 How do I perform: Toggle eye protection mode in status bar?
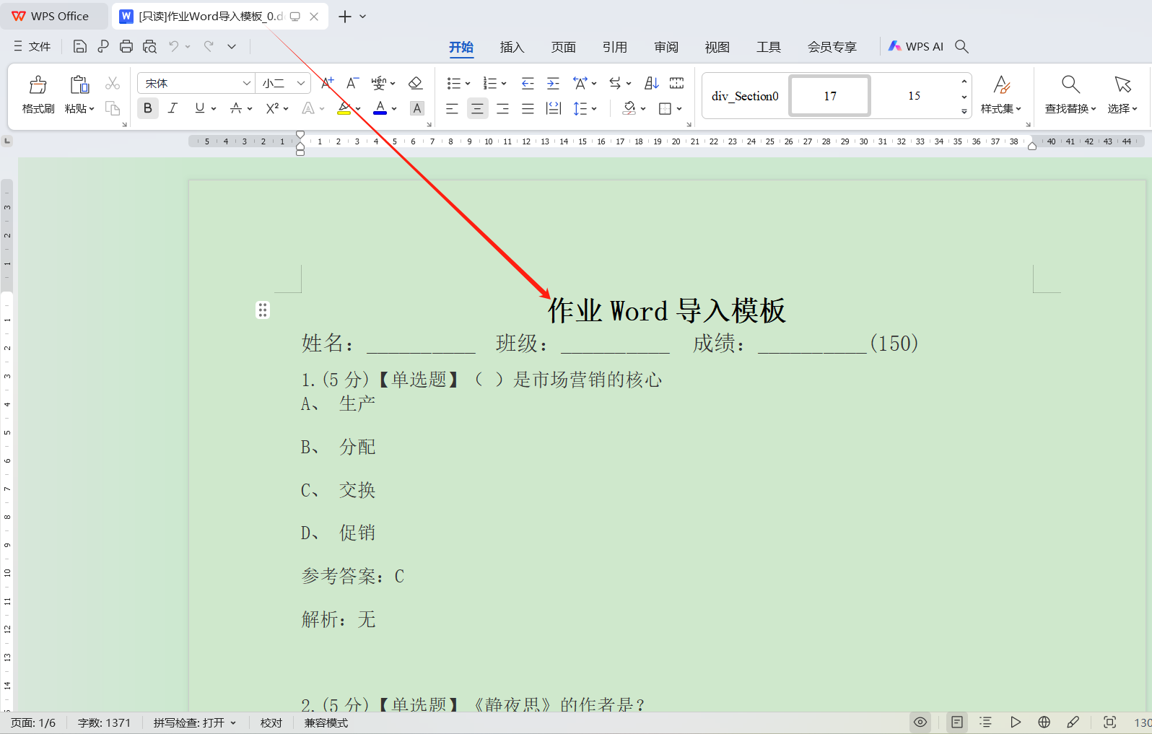920,722
